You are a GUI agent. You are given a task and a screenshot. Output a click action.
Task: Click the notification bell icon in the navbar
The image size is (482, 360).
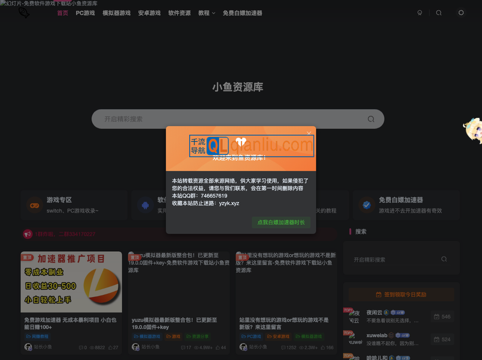[420, 13]
